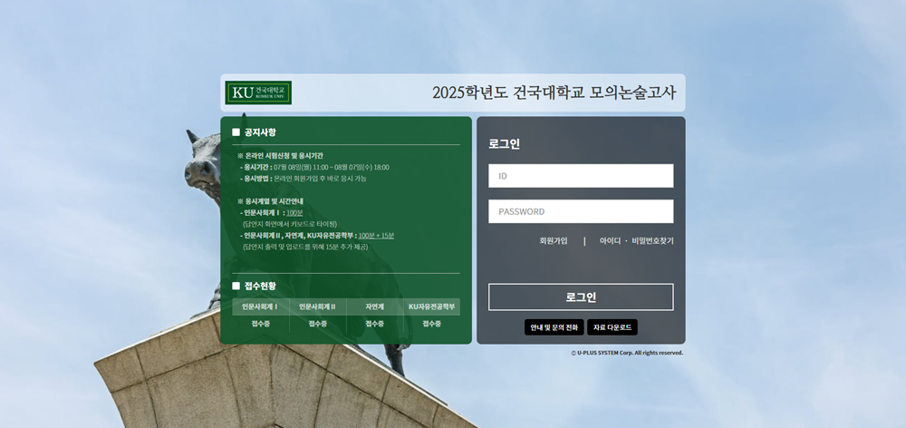Click the white square icon beside 접수현황
906x428 pixels.
(236, 286)
